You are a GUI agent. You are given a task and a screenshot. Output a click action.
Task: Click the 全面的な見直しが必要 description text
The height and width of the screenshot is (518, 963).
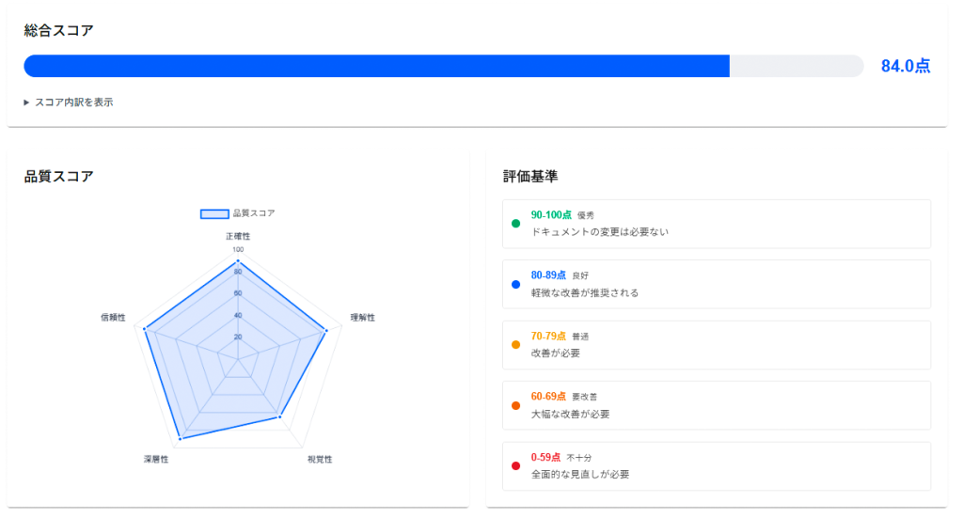point(580,474)
